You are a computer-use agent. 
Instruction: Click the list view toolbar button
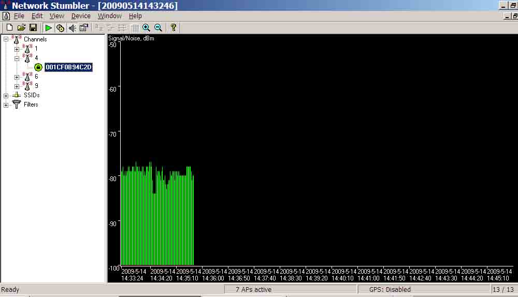(x=123, y=28)
